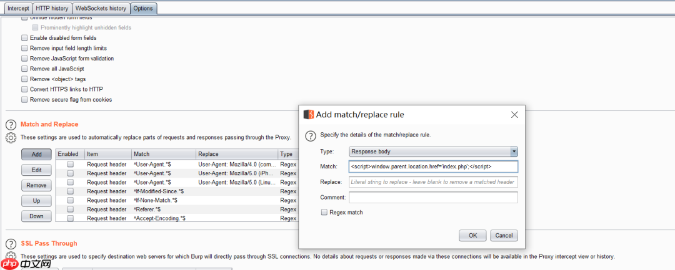The width and height of the screenshot is (675, 270).
Task: Enable the Regex match checkbox
Action: click(x=324, y=213)
